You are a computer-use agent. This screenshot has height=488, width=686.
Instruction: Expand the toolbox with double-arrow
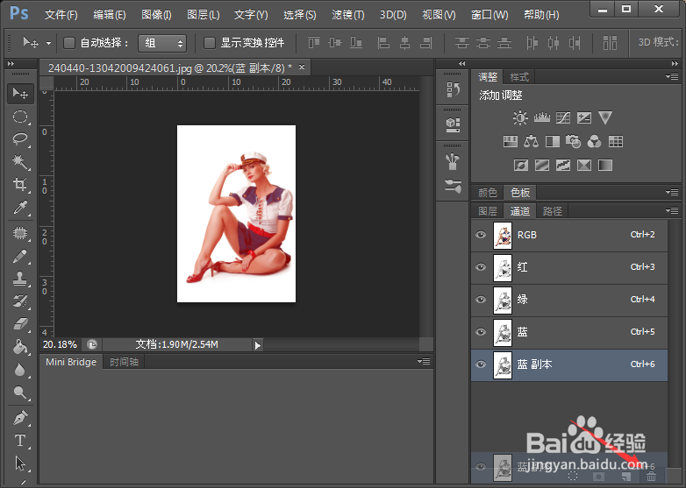(11, 63)
